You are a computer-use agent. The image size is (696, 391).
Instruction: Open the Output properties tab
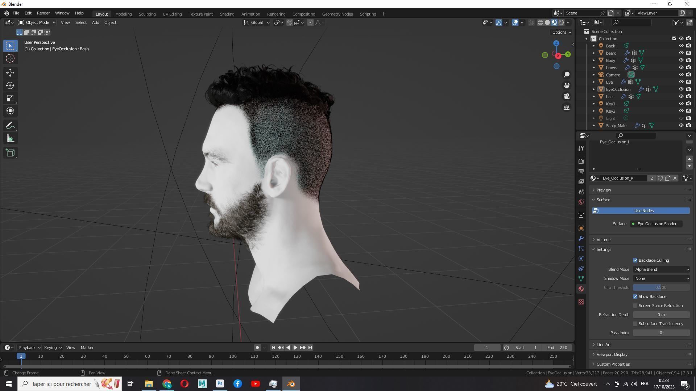point(581,171)
